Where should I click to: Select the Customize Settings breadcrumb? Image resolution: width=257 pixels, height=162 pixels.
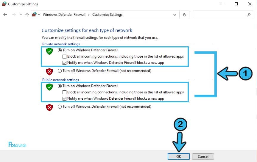click(x=108, y=15)
